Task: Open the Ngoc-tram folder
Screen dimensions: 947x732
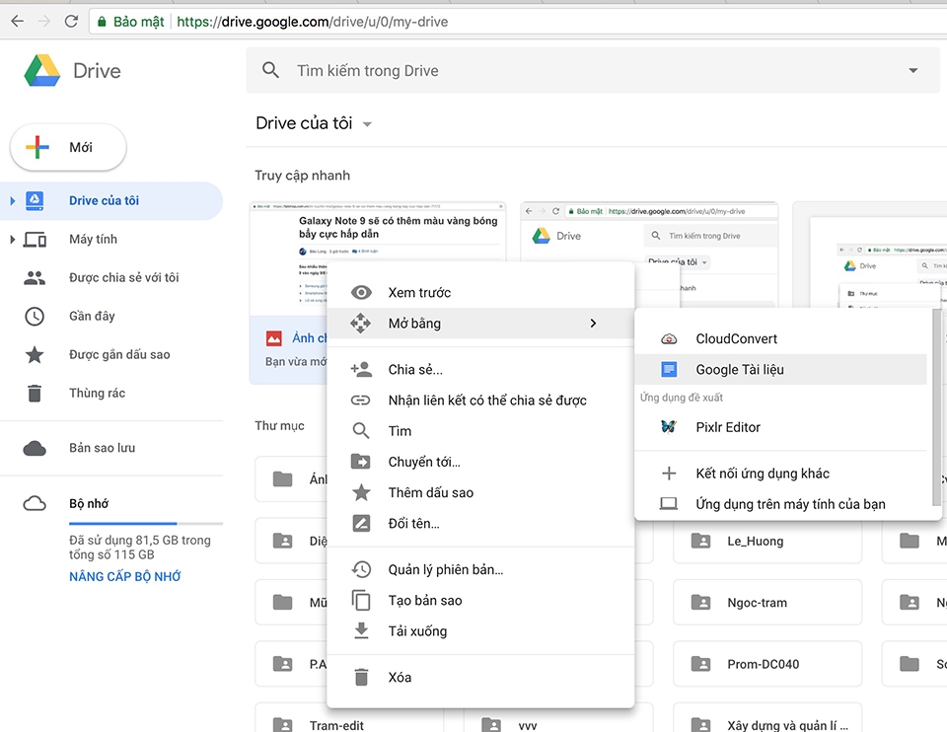Action: 767,602
